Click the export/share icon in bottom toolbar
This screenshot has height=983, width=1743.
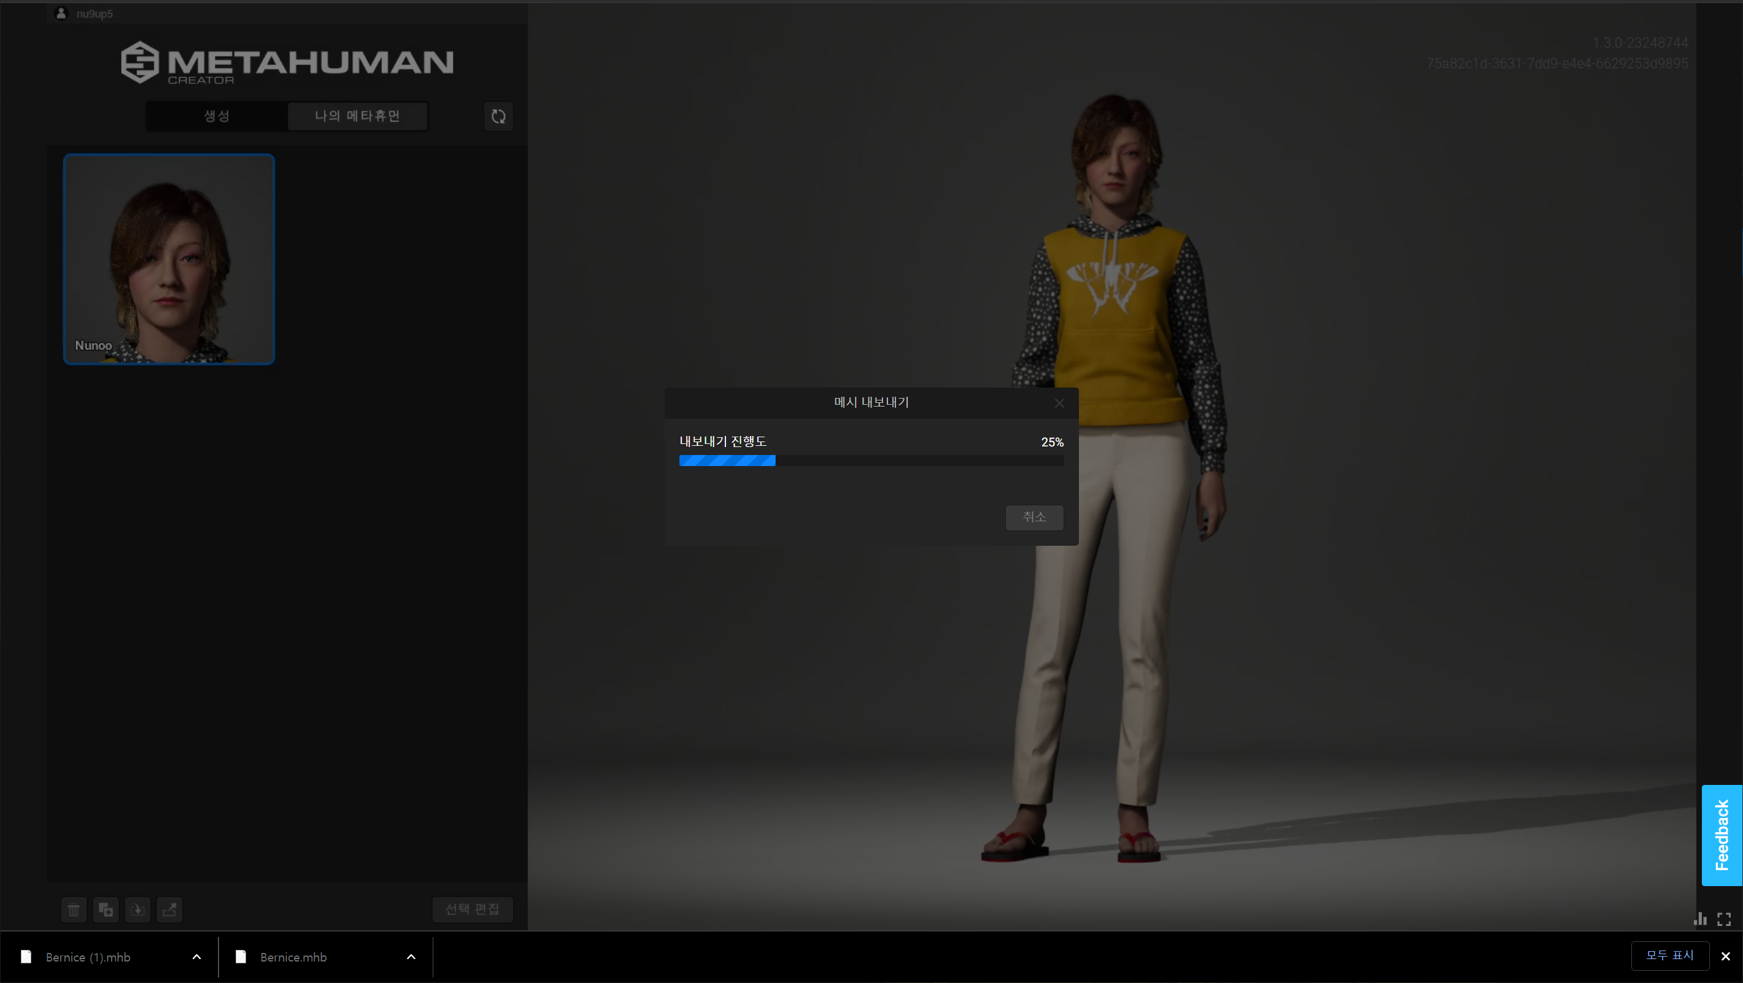(x=169, y=909)
